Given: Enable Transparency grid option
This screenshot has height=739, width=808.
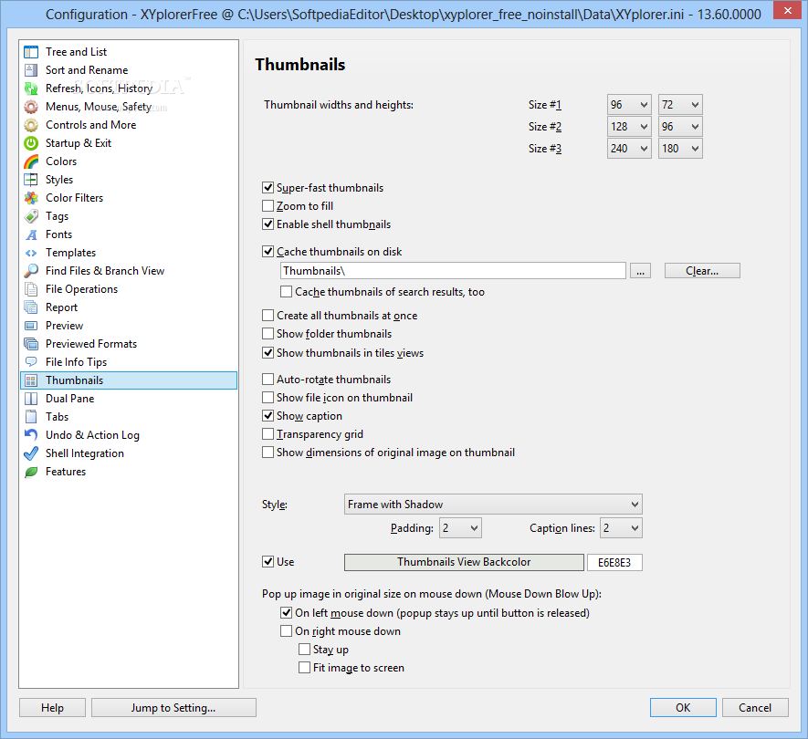Looking at the screenshot, I should [x=268, y=434].
